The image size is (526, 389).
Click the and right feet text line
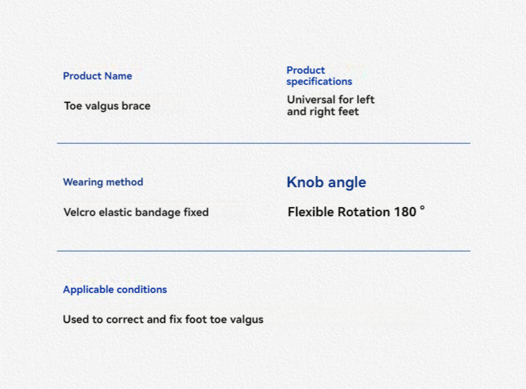coord(323,112)
